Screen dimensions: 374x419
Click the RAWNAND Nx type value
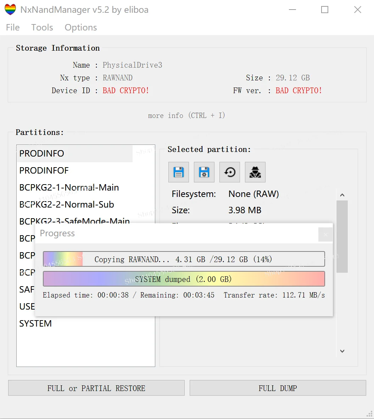118,78
